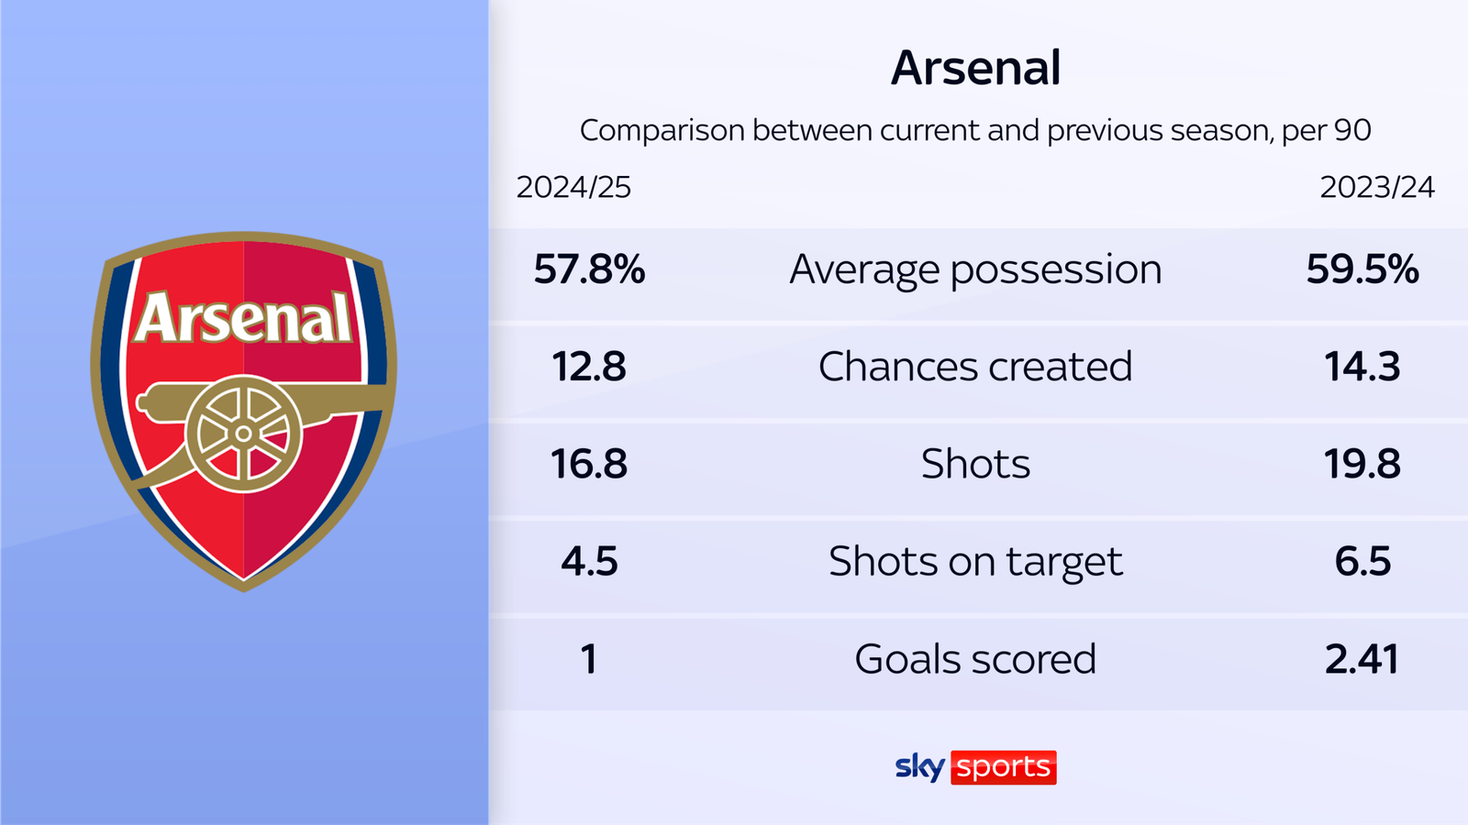1468x825 pixels.
Task: Click the 2.41 goals scored value
Action: [x=1362, y=659]
